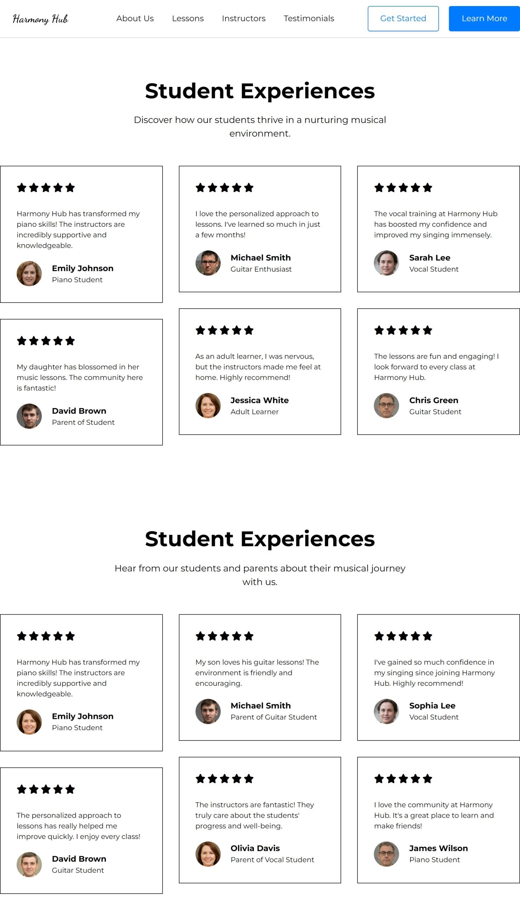Click the stars on Sophia Lee's review

tap(403, 636)
